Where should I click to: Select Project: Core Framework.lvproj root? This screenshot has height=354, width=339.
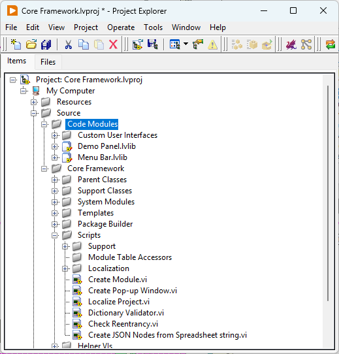(x=89, y=80)
